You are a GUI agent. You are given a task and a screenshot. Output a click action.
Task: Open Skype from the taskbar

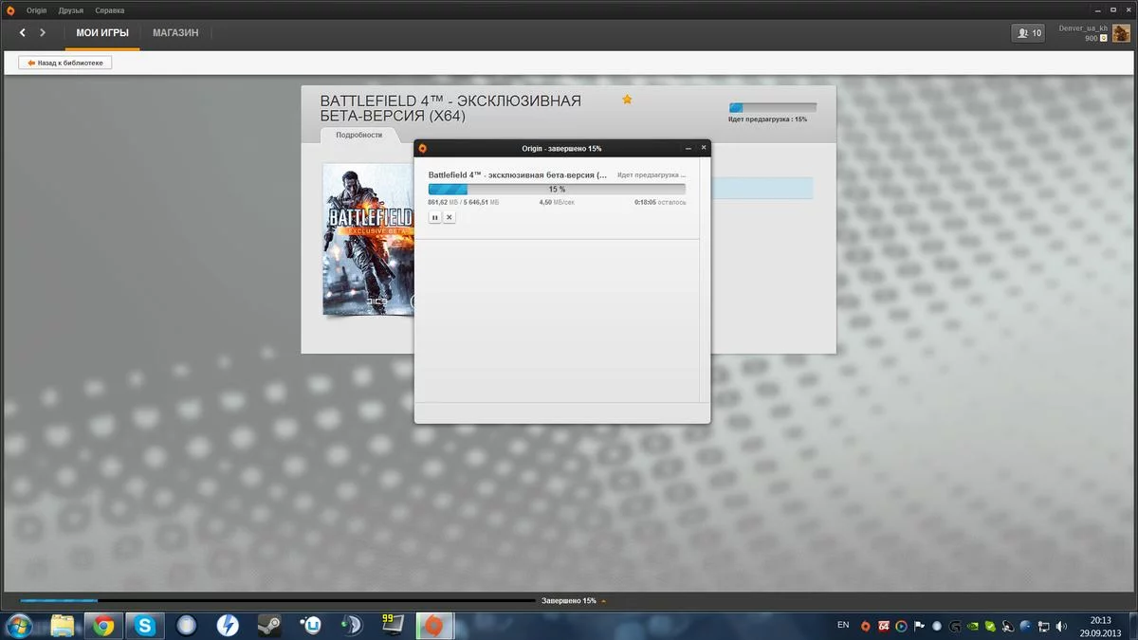tap(144, 625)
